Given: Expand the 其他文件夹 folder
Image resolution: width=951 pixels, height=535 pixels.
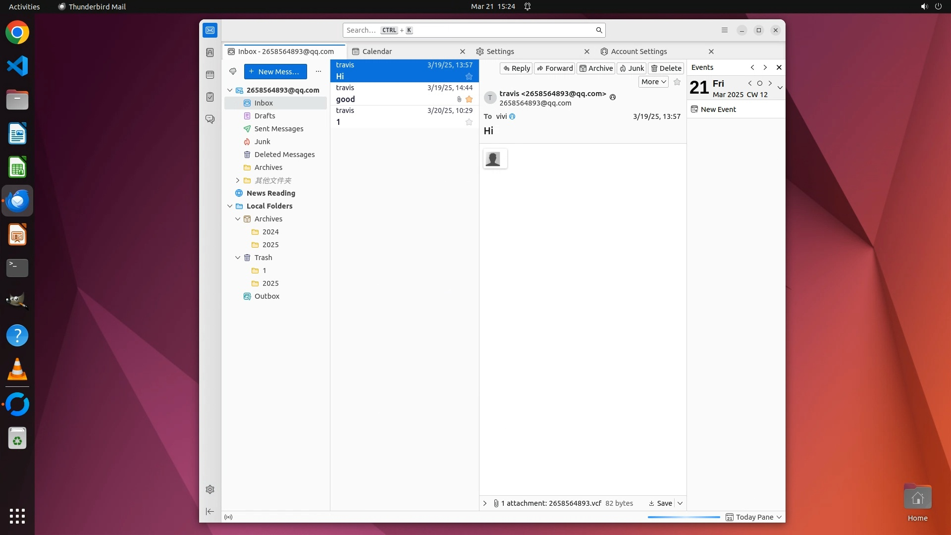Looking at the screenshot, I should pos(238,180).
